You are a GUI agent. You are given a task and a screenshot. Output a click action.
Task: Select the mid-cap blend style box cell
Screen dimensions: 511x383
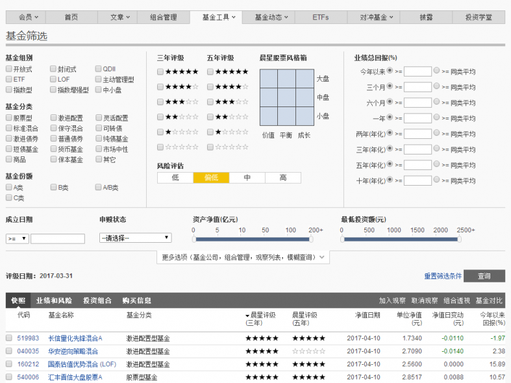pos(287,97)
